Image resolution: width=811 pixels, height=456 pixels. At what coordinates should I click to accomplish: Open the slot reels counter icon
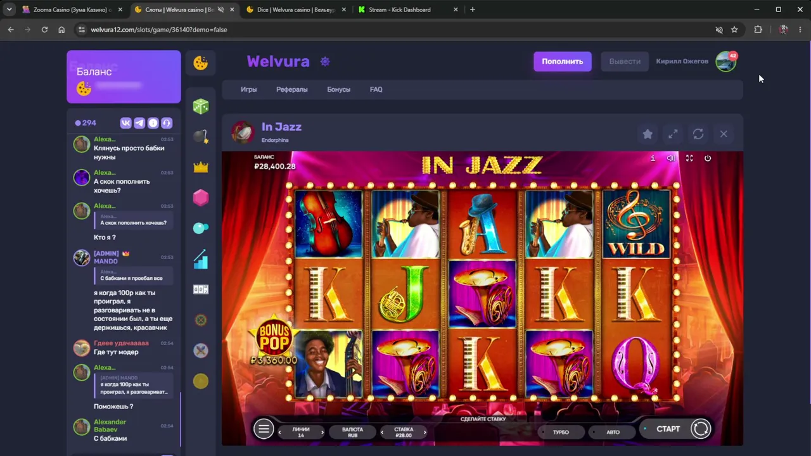[201, 289]
